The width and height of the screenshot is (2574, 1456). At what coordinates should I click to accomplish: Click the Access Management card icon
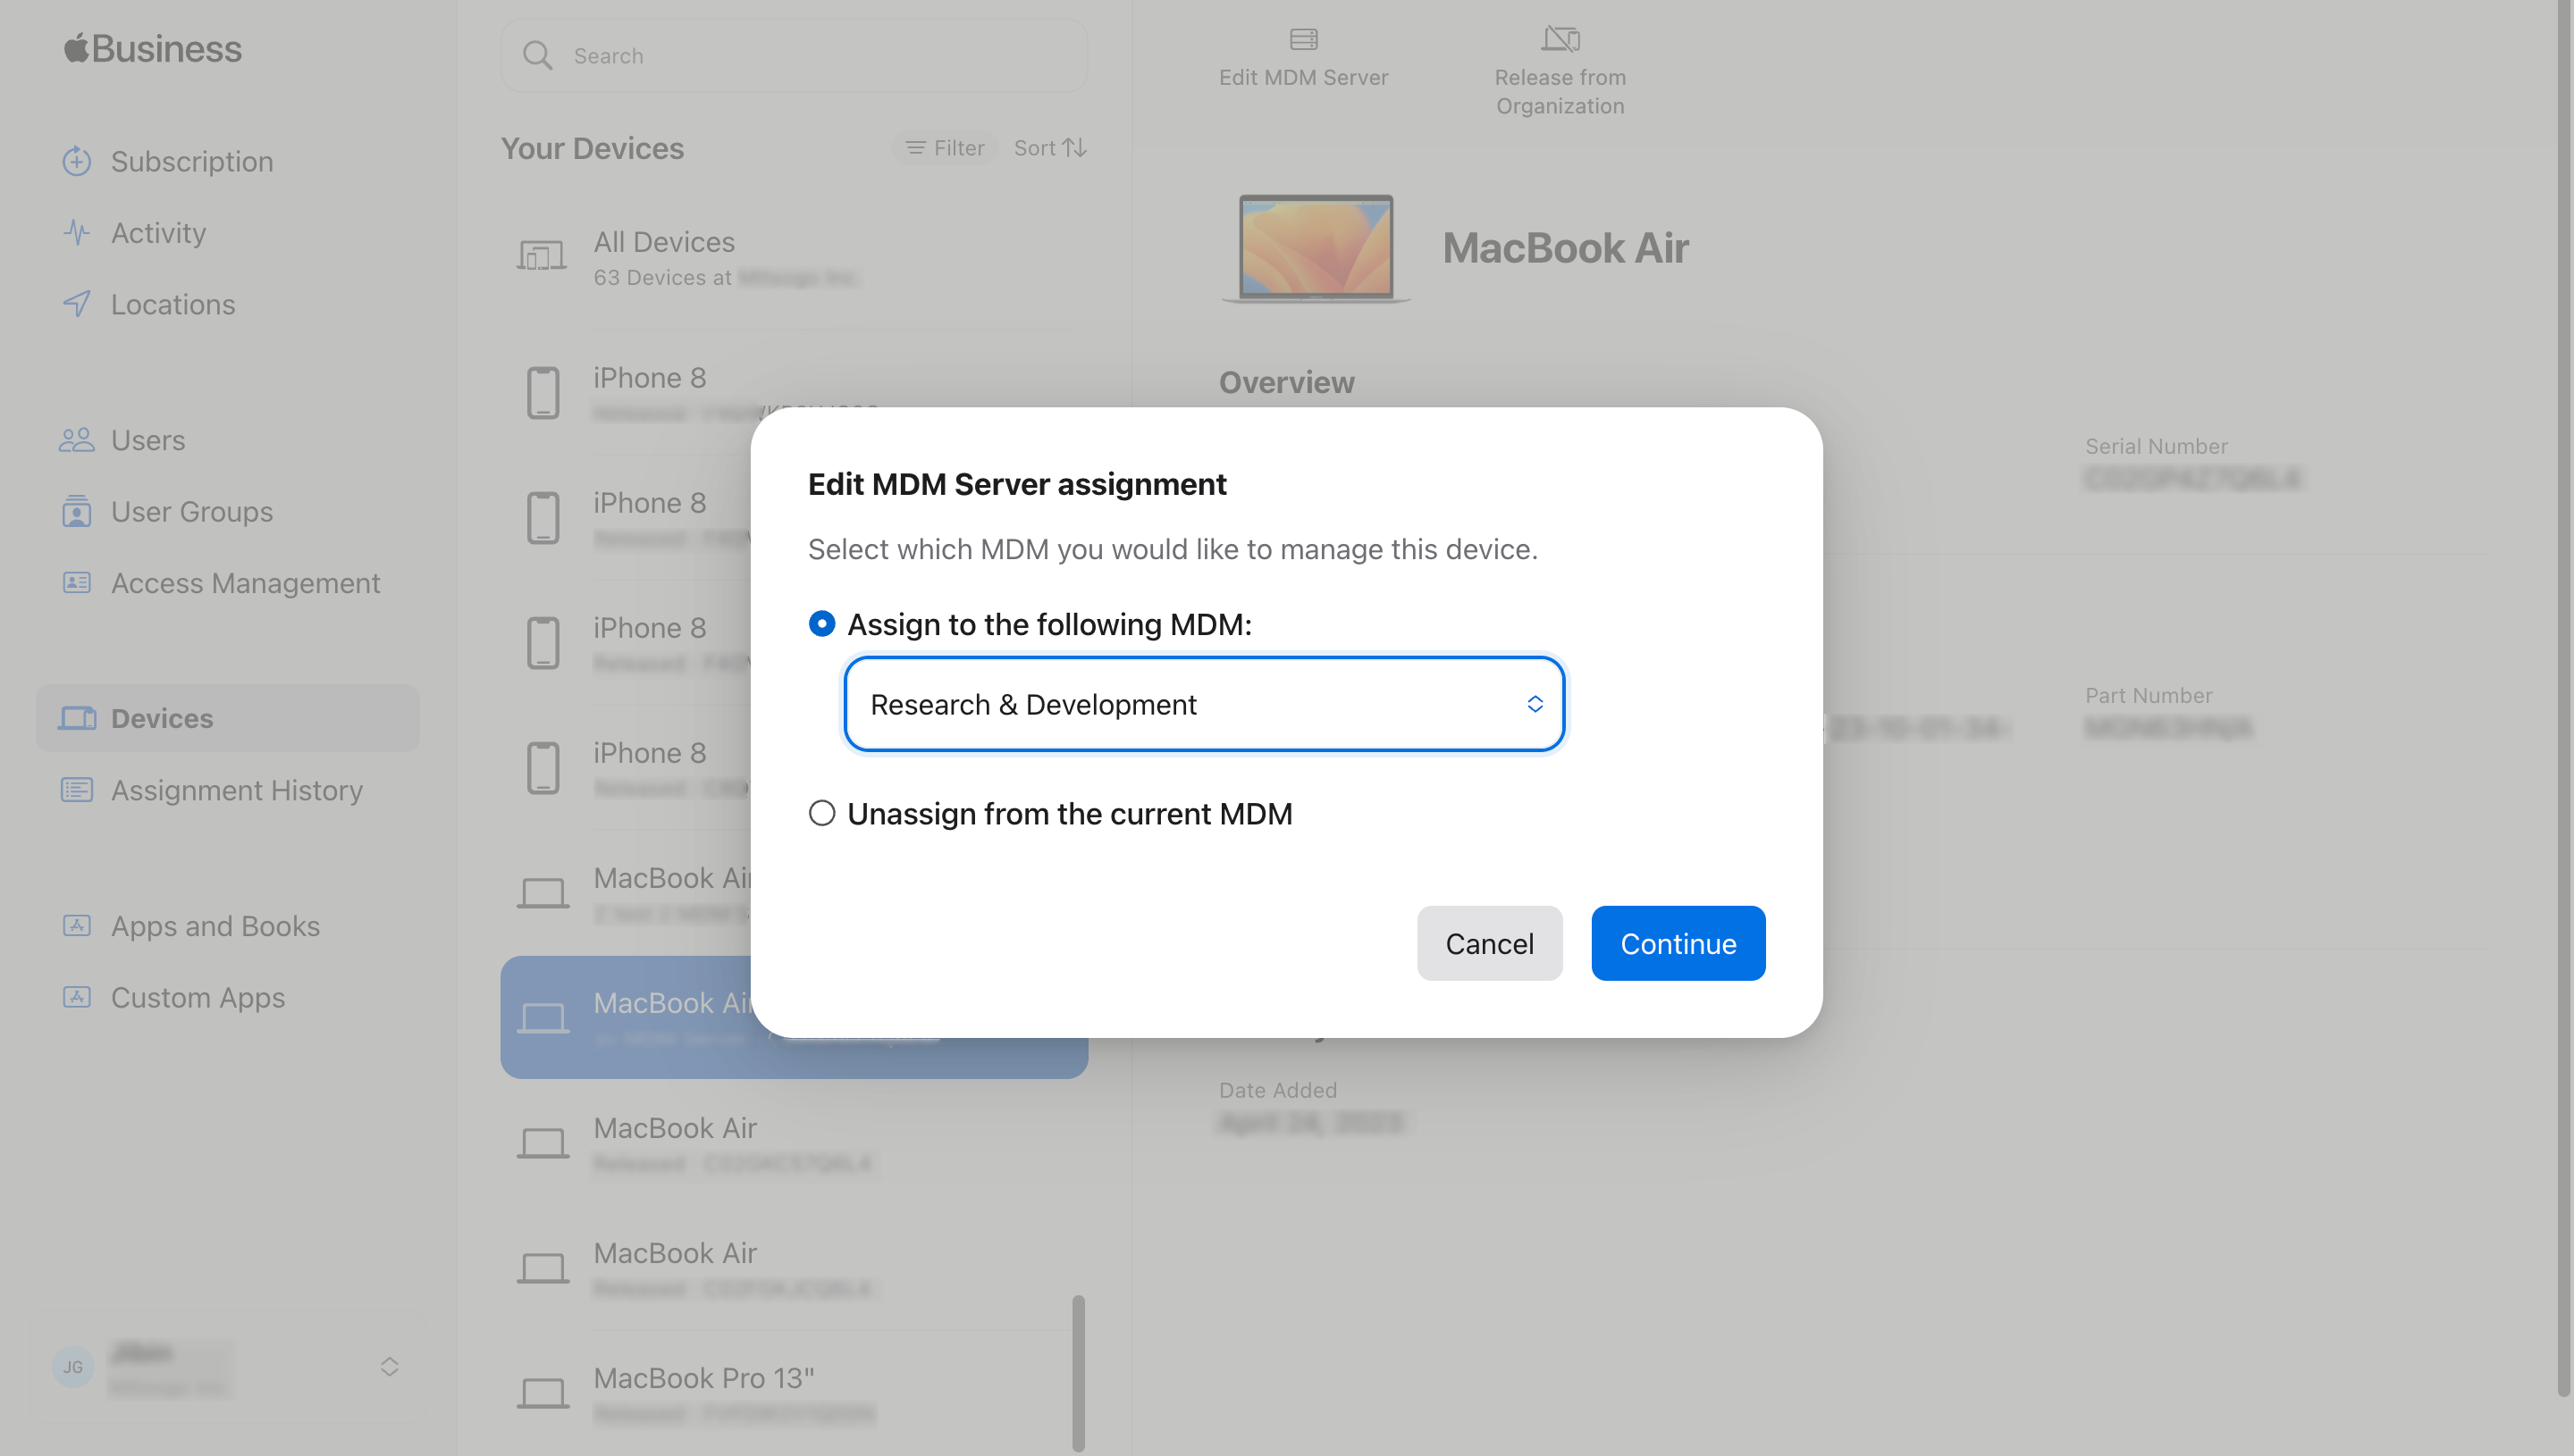[x=77, y=582]
